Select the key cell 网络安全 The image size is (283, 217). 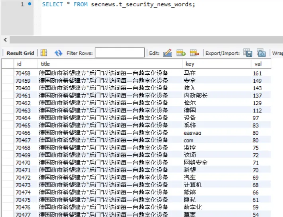(x=216, y=163)
